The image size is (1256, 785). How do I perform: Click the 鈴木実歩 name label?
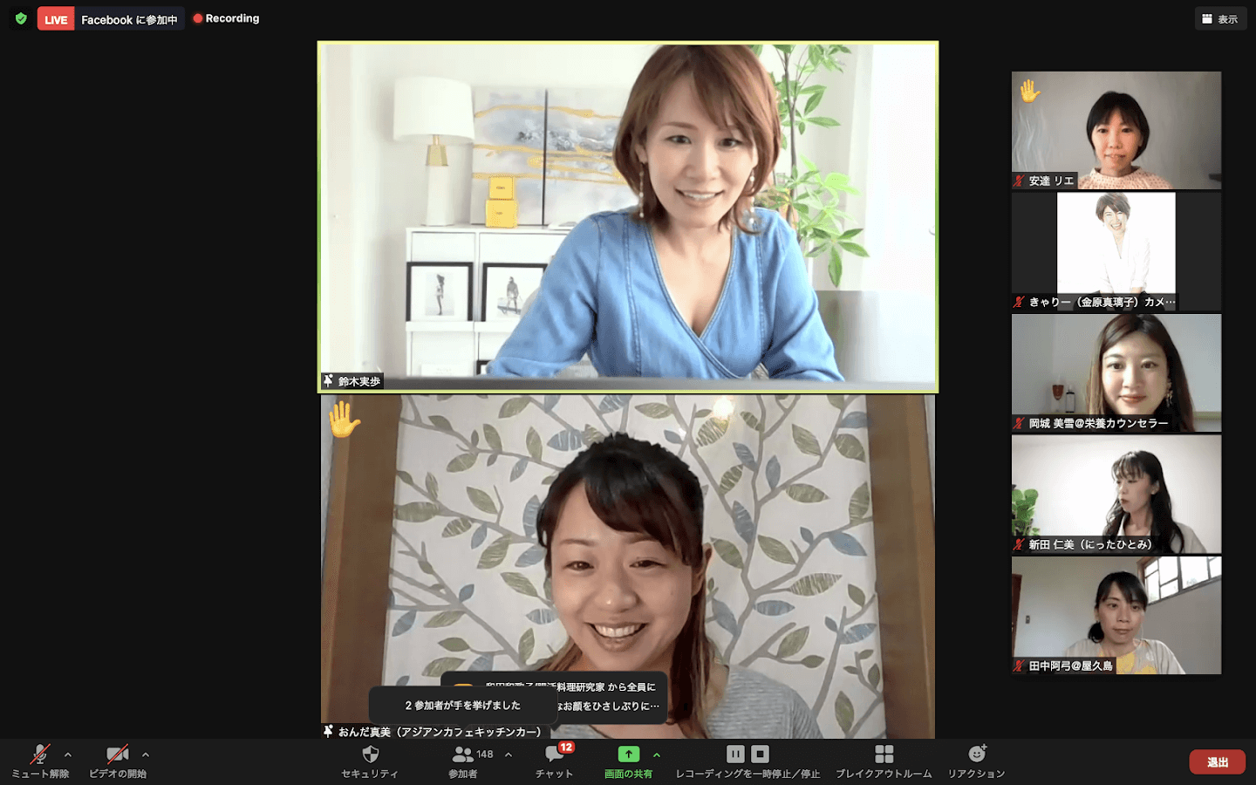[359, 381]
